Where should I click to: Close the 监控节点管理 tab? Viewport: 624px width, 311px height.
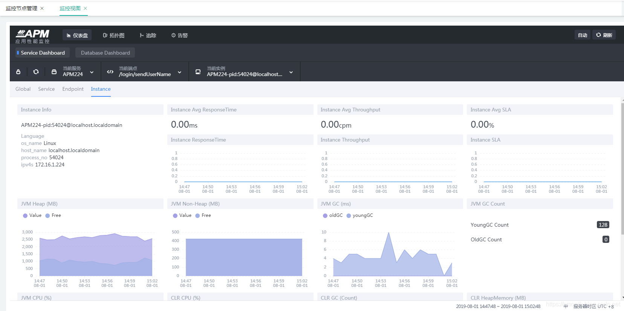point(42,8)
